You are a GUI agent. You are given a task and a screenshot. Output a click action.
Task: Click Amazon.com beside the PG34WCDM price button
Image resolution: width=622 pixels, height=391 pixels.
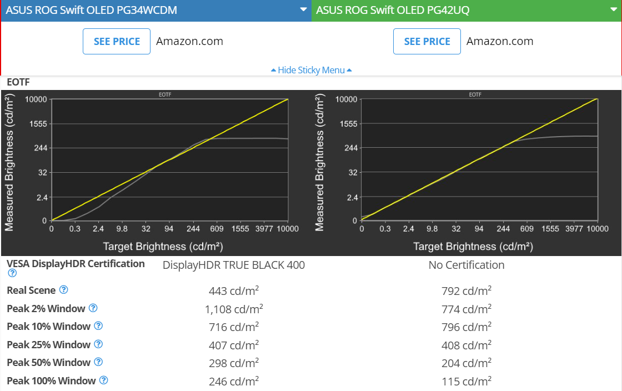point(189,41)
